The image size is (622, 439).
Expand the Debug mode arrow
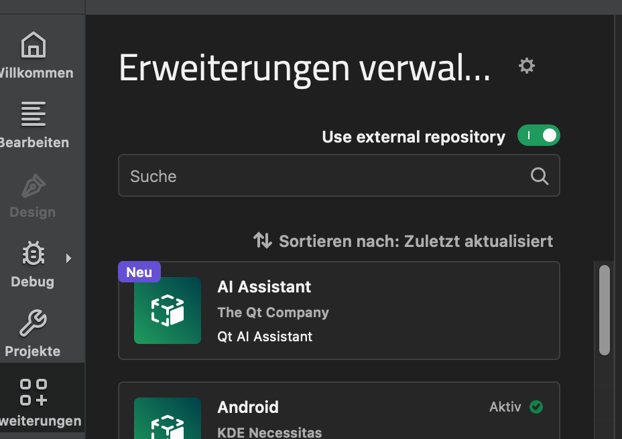(68, 258)
